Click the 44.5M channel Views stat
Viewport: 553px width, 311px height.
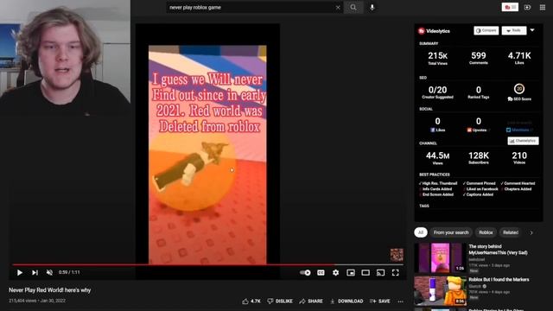[438, 158]
